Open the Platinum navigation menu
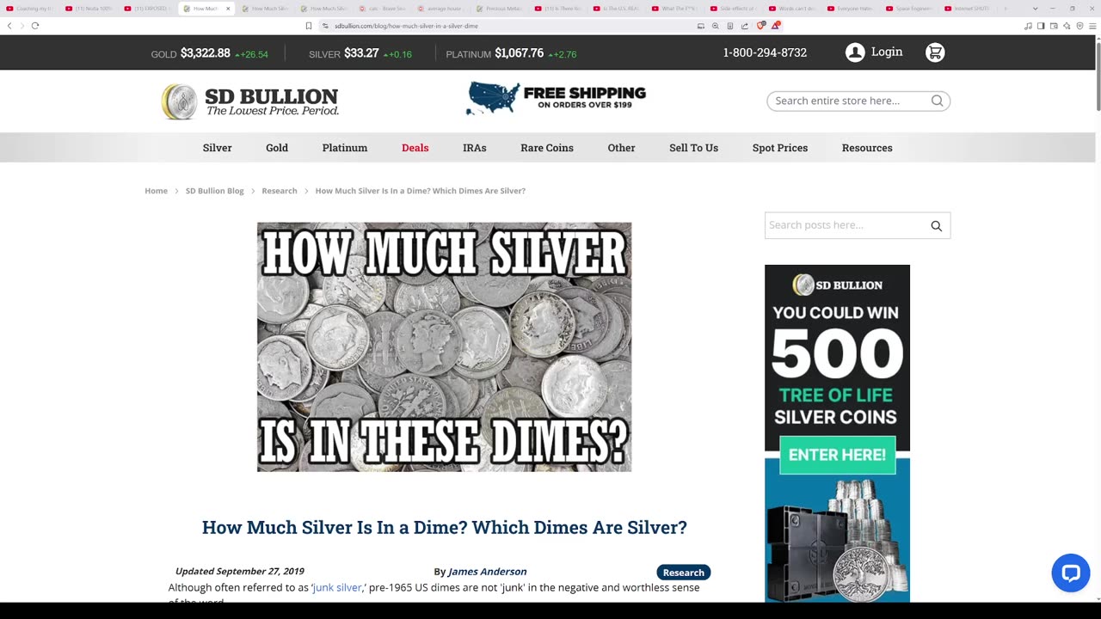1101x619 pixels. tap(345, 148)
